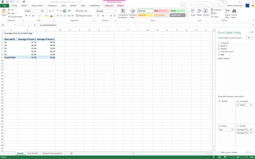Click the Undo arrow icon
255x159 pixels.
point(11,2)
